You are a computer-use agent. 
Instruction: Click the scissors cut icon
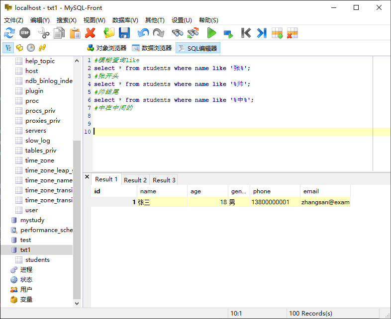[x=43, y=33]
